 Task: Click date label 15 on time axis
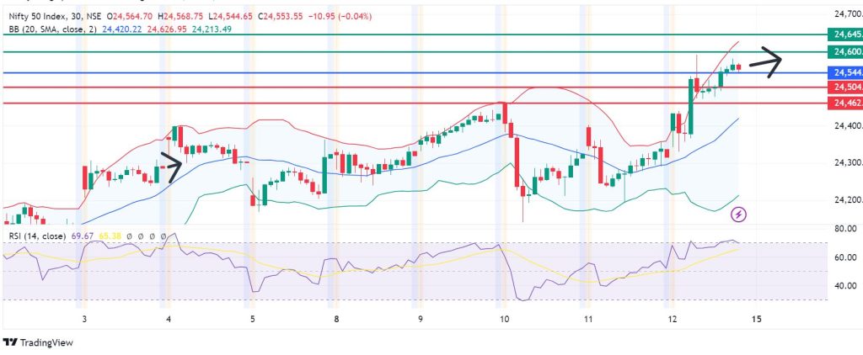click(x=756, y=319)
